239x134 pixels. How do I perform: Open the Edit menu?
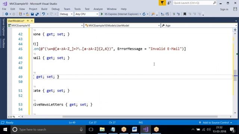click(13, 9)
